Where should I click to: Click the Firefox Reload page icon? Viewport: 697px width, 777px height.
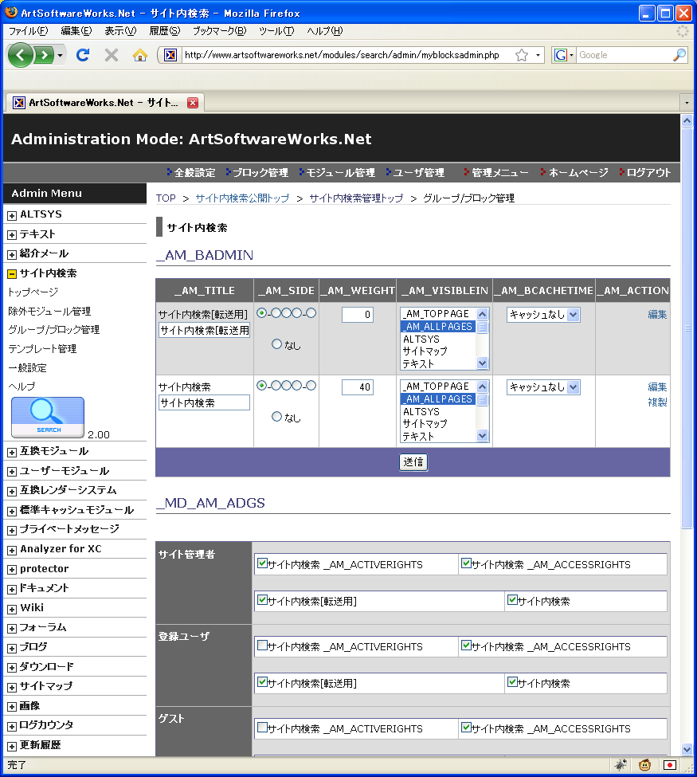click(82, 55)
